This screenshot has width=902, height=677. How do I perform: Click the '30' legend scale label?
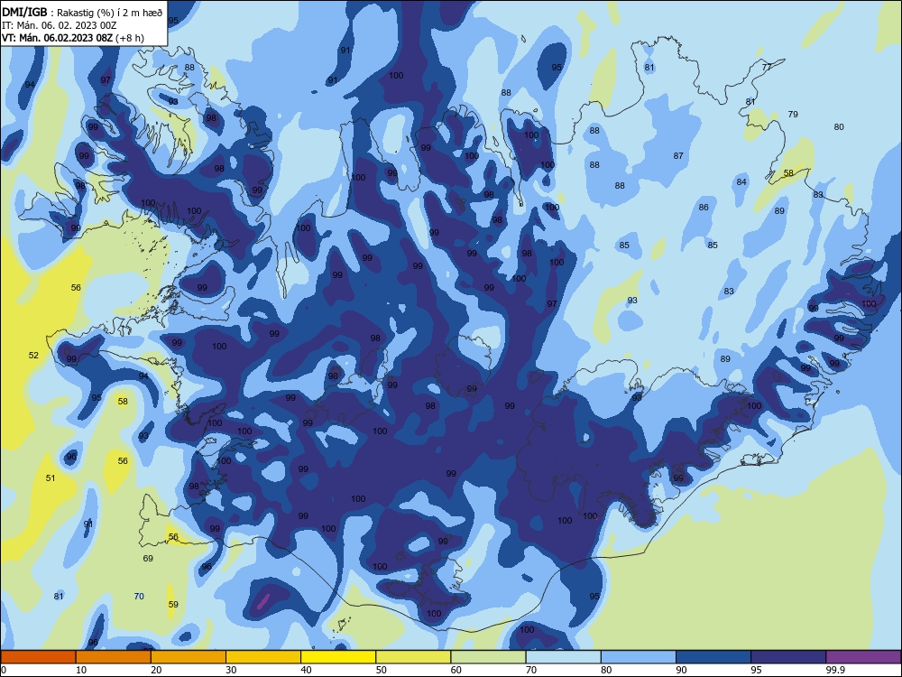[231, 670]
